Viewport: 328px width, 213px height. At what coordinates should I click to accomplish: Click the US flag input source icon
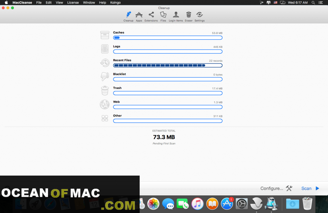click(275, 3)
